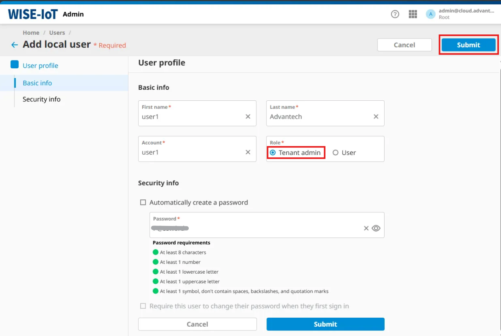501x336 pixels.
Task: Click the admin user avatar icon
Action: 431,14
